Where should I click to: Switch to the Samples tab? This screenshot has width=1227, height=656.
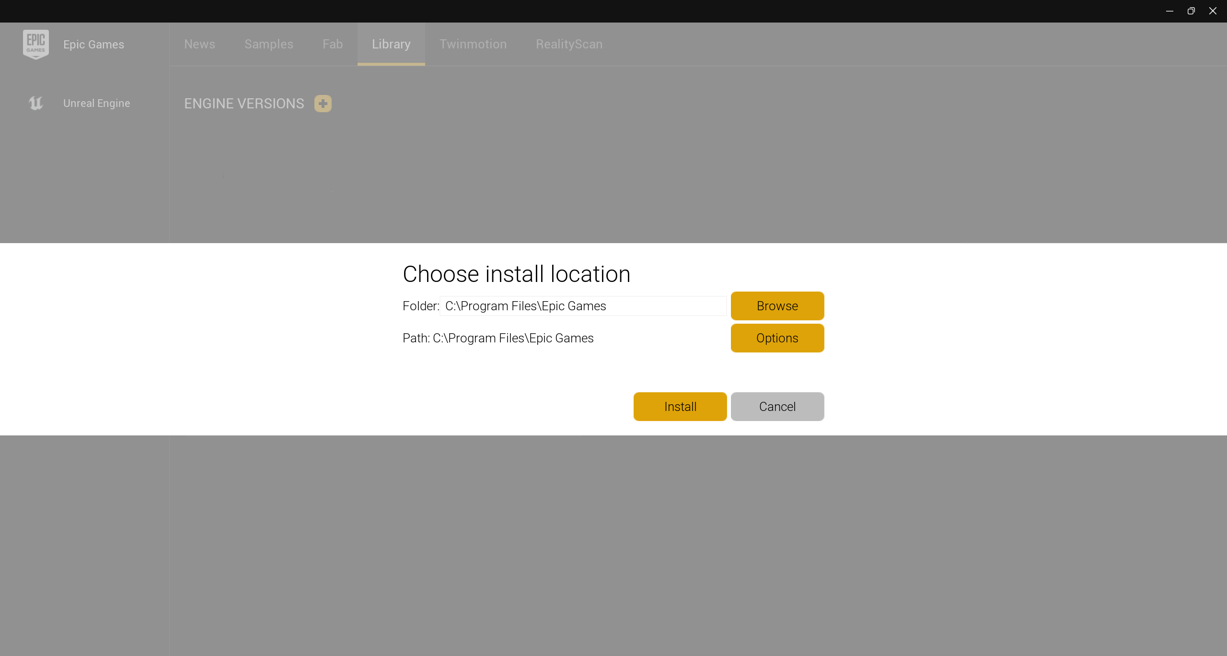point(269,44)
